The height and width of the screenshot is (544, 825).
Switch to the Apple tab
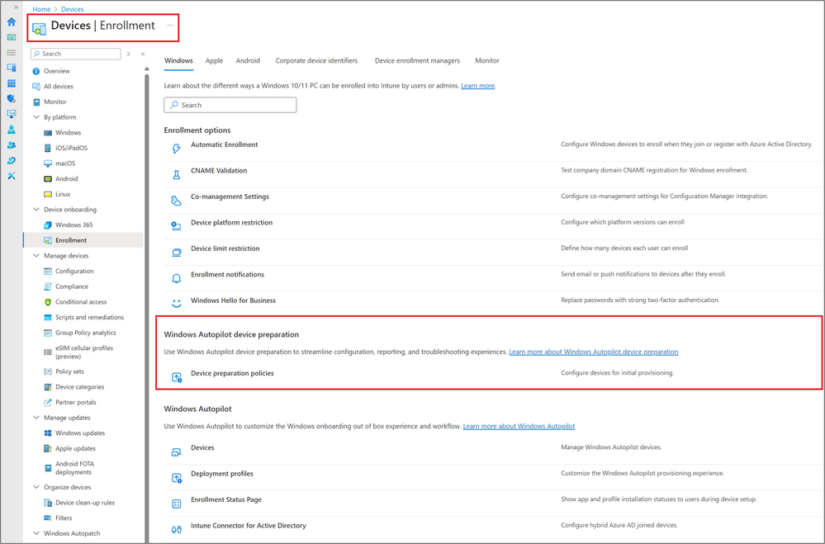coord(214,60)
